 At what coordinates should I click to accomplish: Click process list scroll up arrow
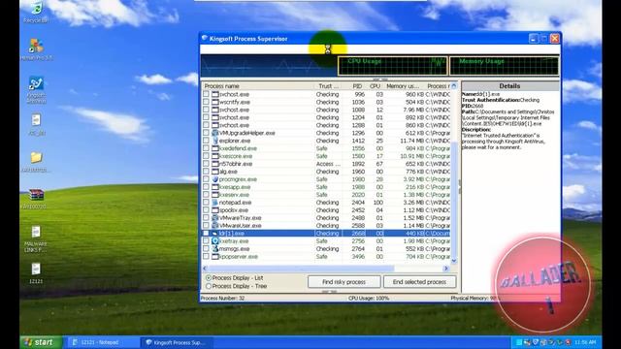pyautogui.click(x=454, y=86)
